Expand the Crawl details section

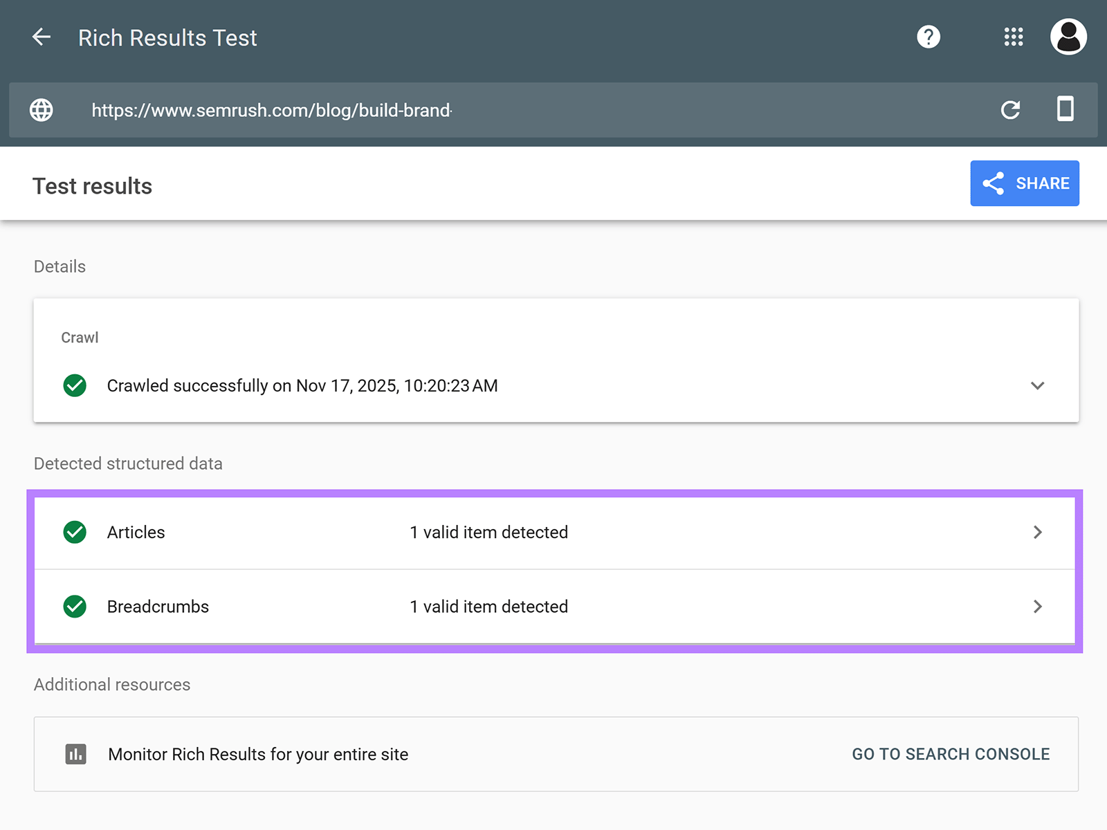(x=1036, y=385)
